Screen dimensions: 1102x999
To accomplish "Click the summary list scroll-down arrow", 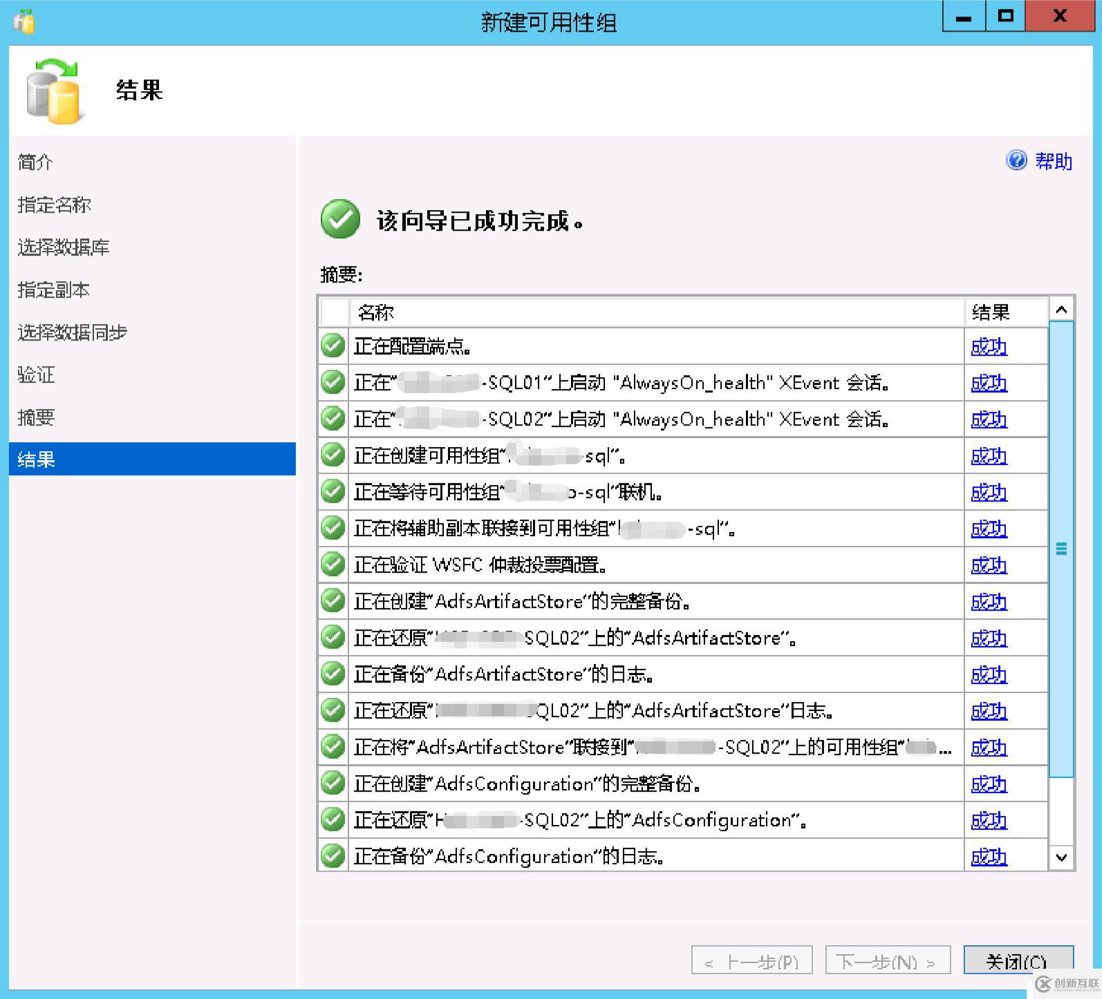I will point(1061,857).
